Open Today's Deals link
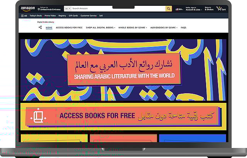The height and width of the screenshot is (158, 247). [36, 16]
